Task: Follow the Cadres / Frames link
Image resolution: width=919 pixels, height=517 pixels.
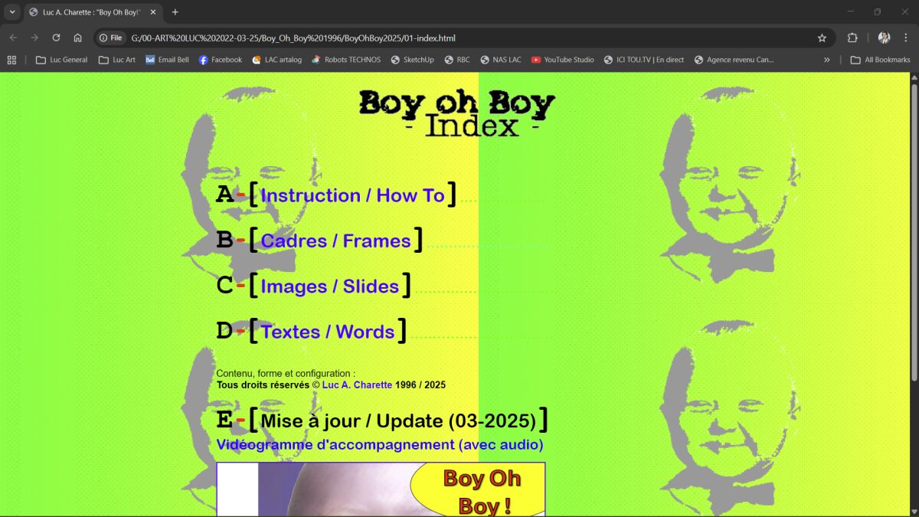Action: pyautogui.click(x=335, y=241)
